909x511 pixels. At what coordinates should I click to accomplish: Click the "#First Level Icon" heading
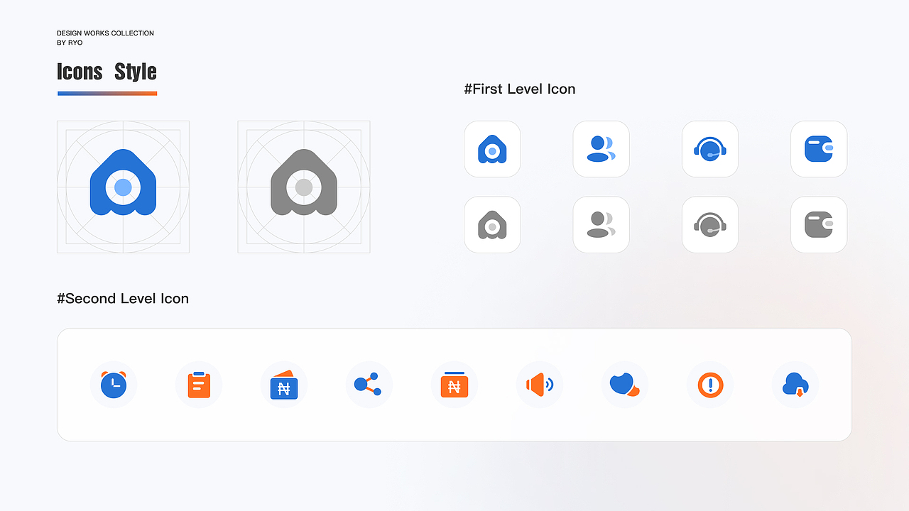(520, 89)
